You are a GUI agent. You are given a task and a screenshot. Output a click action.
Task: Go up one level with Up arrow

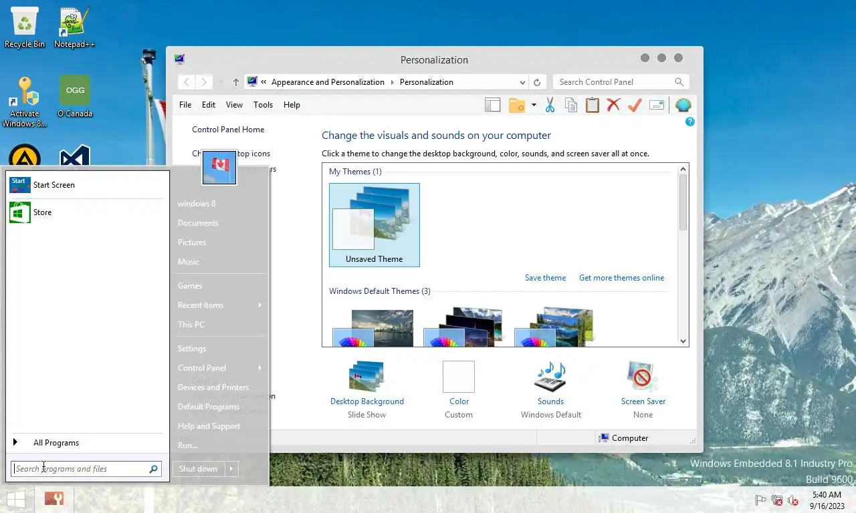coord(236,82)
